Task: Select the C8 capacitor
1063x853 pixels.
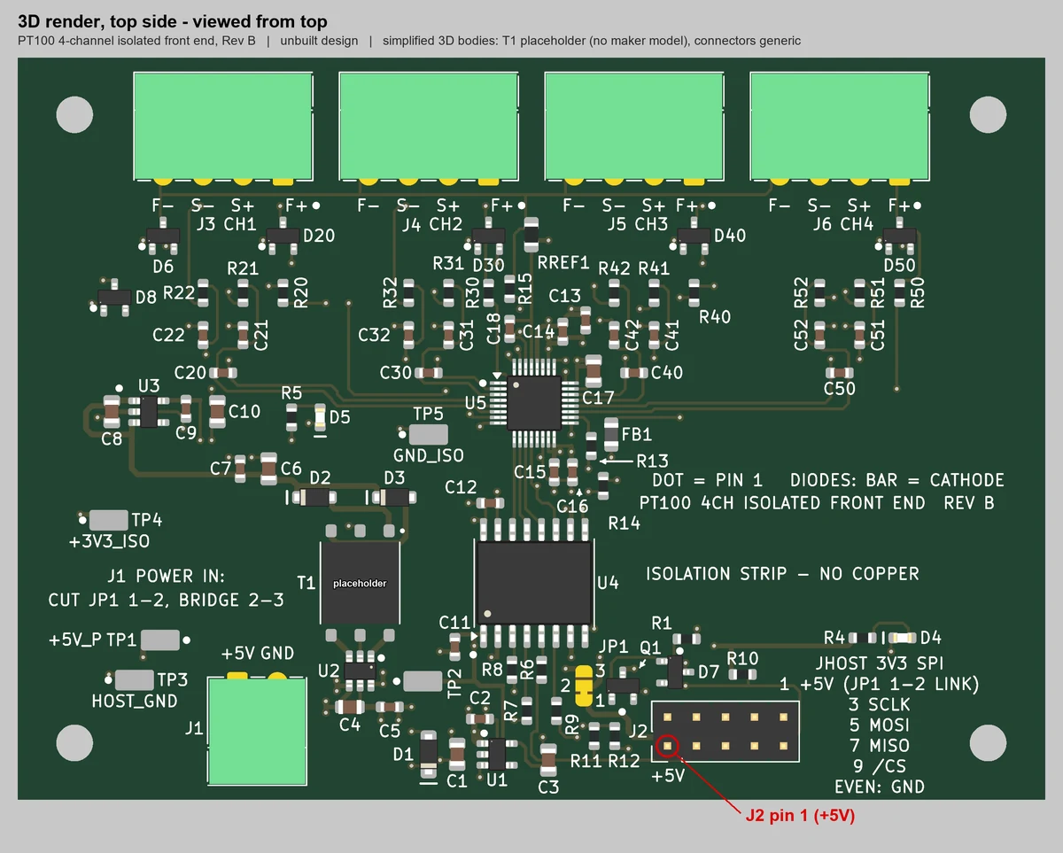Action: click(112, 410)
